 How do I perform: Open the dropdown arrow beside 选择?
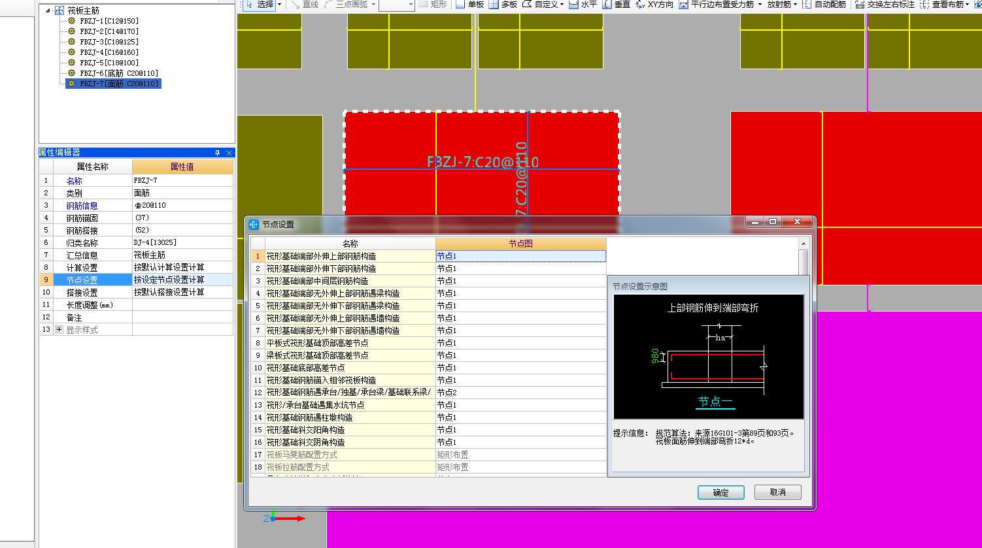point(280,5)
